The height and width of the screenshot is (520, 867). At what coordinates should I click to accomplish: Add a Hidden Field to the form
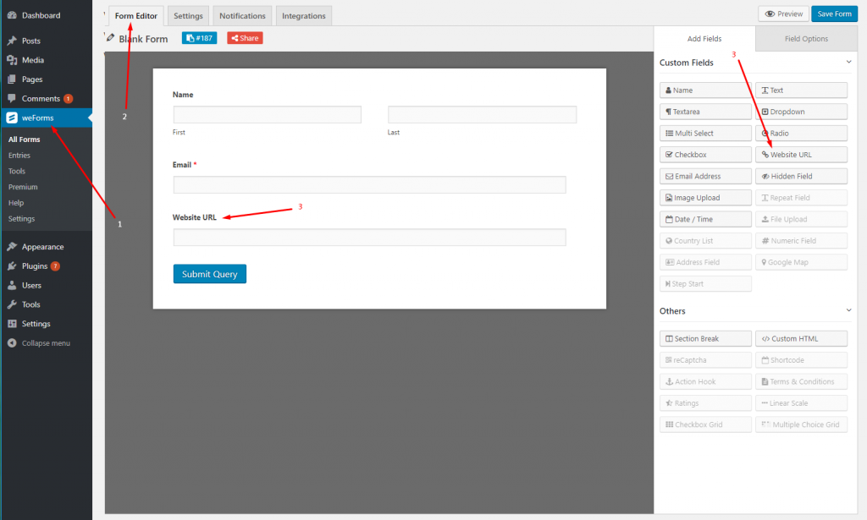coord(801,177)
